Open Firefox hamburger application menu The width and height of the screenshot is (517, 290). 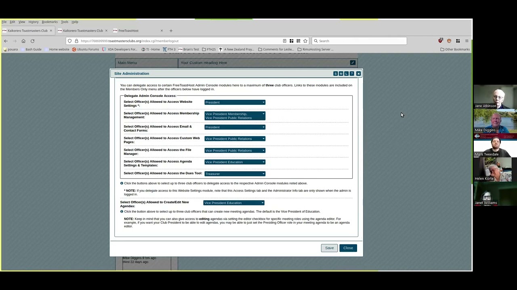[x=467, y=41]
